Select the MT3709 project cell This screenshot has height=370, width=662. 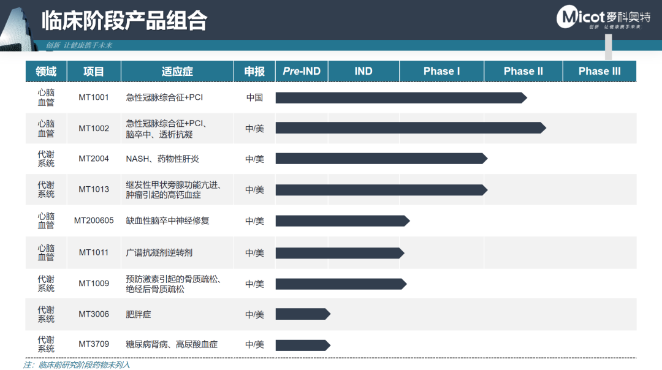click(94, 344)
